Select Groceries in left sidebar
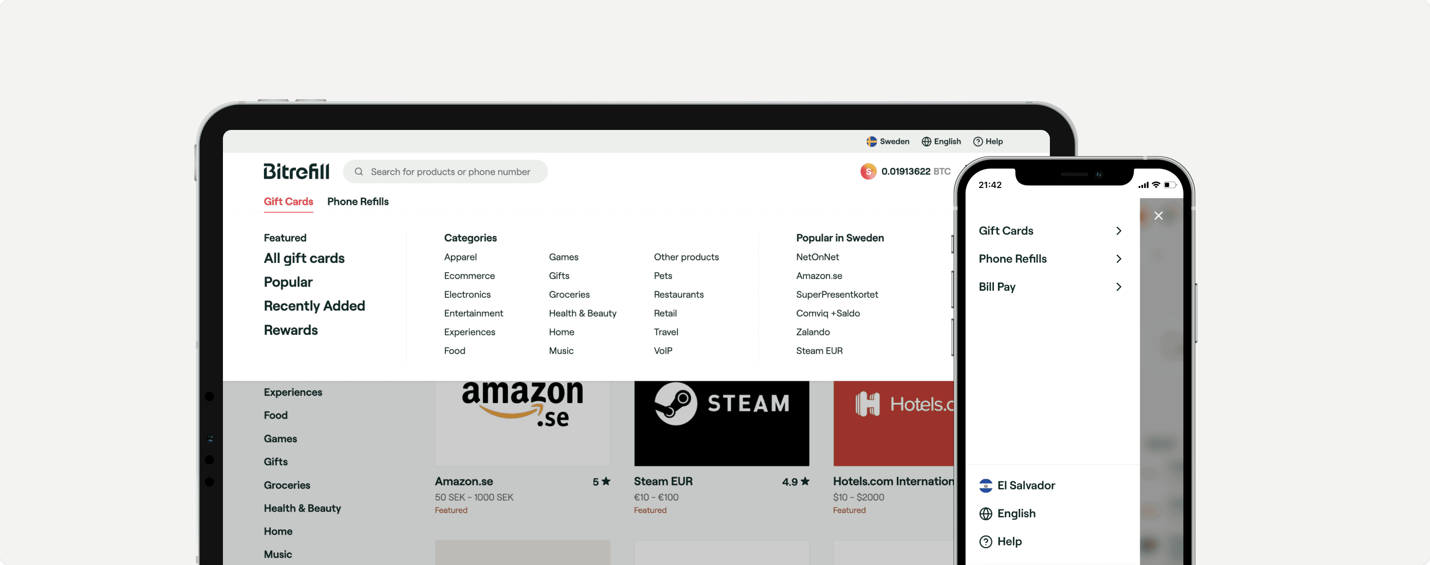The width and height of the screenshot is (1430, 565). click(287, 485)
